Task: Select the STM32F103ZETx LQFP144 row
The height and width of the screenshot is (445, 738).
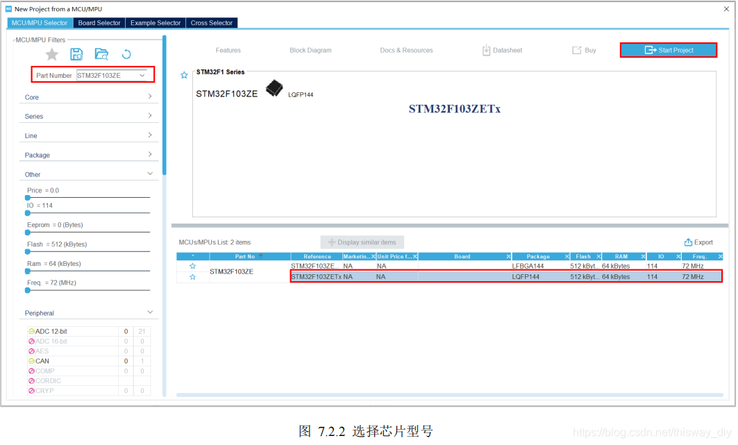Action: [506, 276]
